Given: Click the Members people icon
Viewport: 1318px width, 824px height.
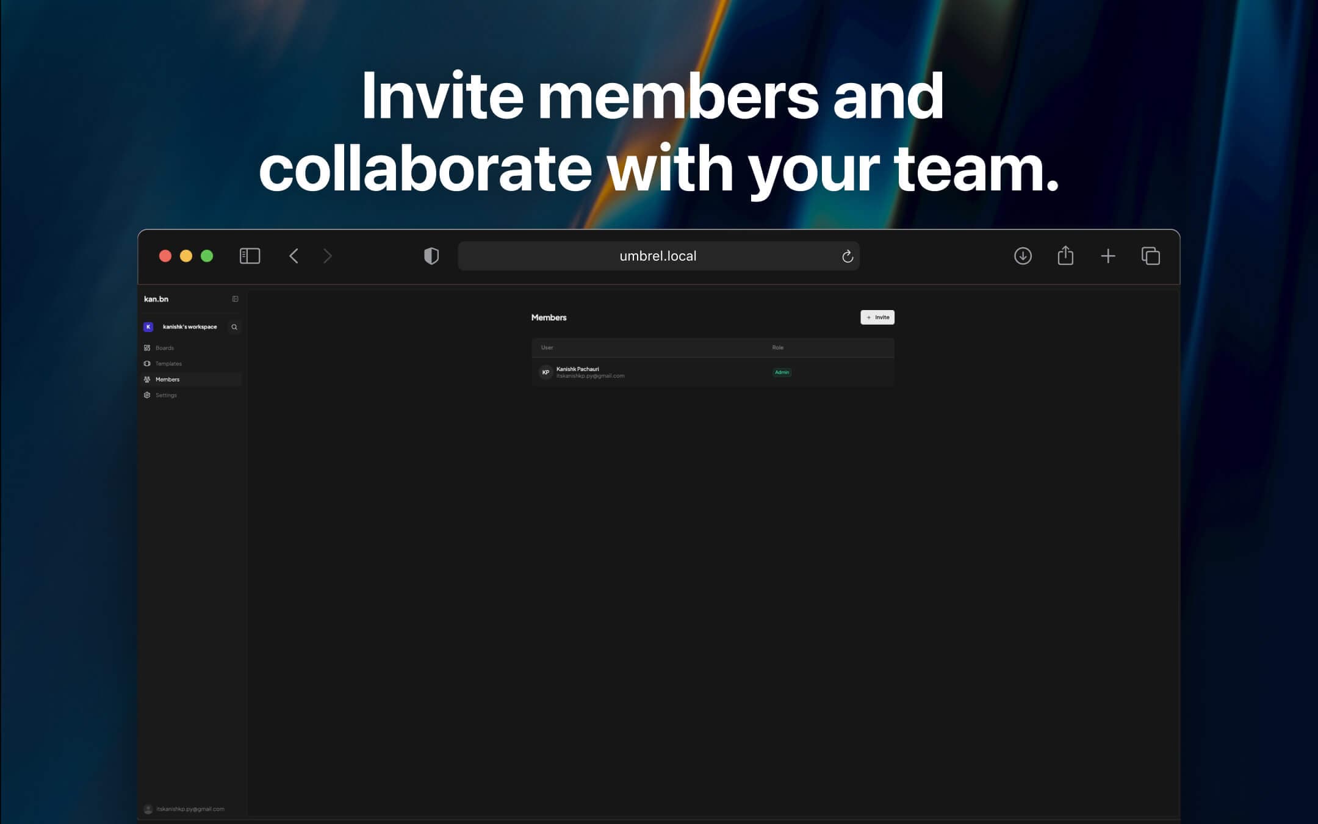Looking at the screenshot, I should tap(147, 379).
